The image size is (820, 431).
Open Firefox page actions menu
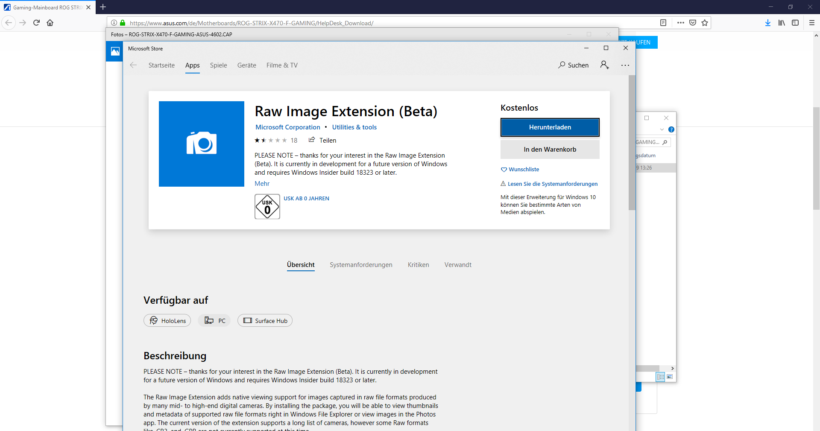click(x=681, y=23)
